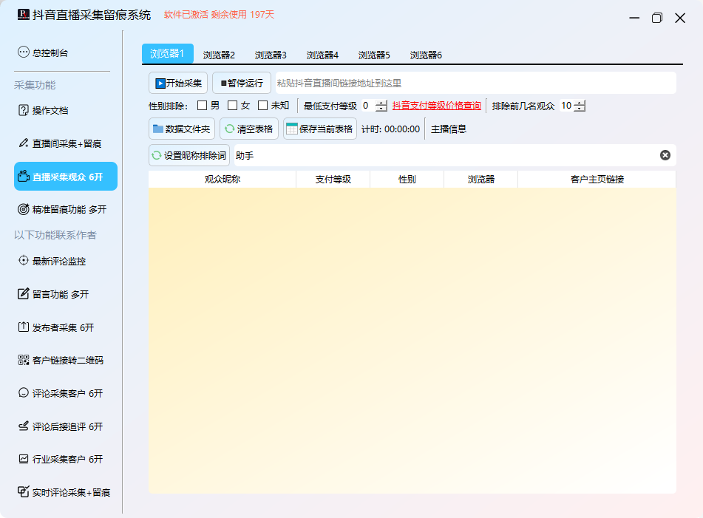Open the 实时评论采集+留痕 icon
The image size is (703, 518).
coord(24,492)
